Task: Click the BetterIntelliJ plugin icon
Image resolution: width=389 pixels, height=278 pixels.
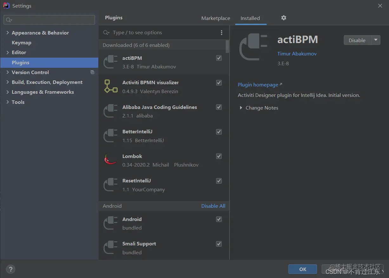Action: click(x=111, y=136)
